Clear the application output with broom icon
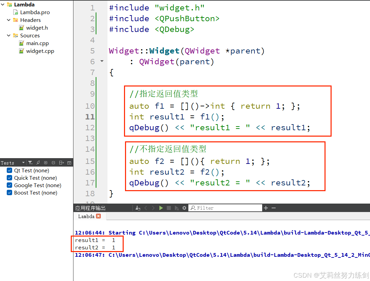 point(138,208)
